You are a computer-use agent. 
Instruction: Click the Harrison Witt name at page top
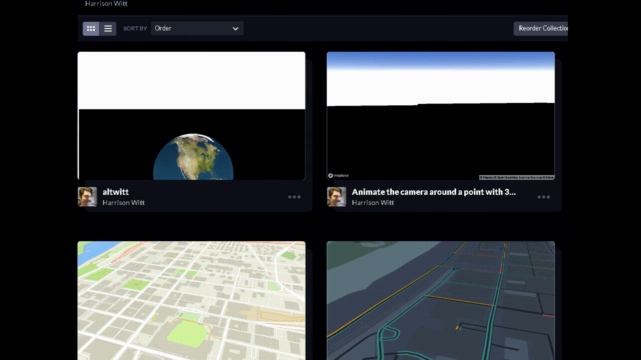(106, 4)
